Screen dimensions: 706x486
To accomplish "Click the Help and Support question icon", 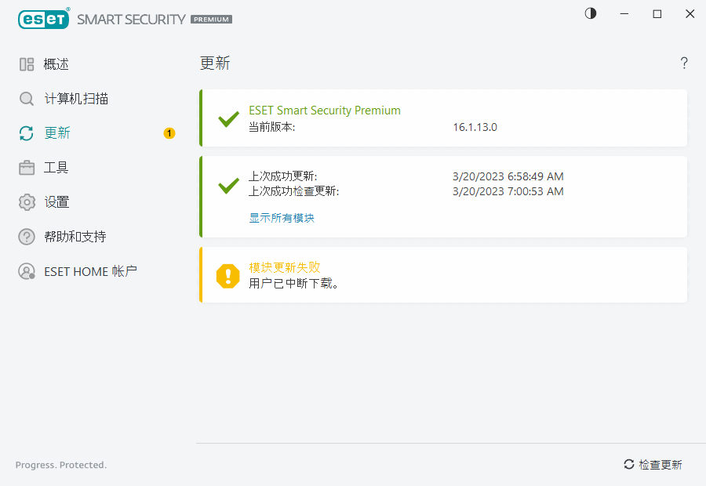I will [27, 237].
